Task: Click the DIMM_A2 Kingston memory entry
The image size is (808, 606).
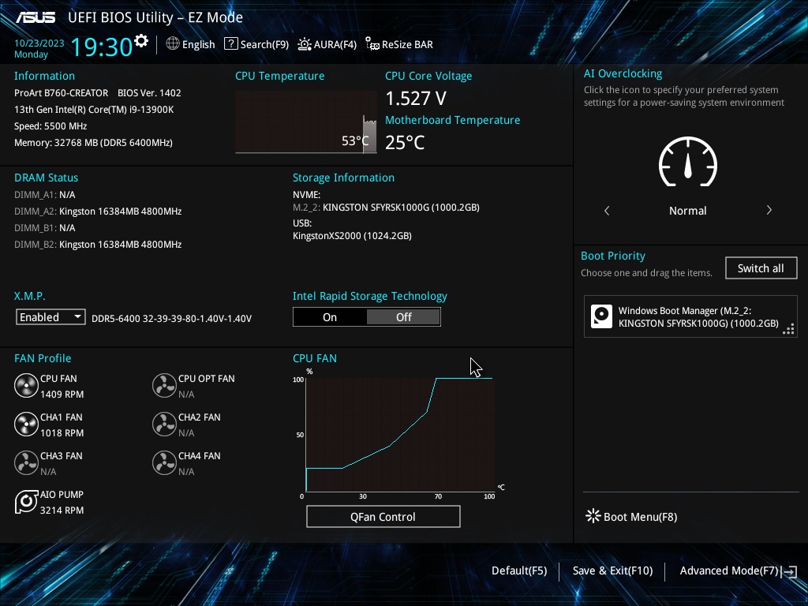Action: click(x=98, y=211)
